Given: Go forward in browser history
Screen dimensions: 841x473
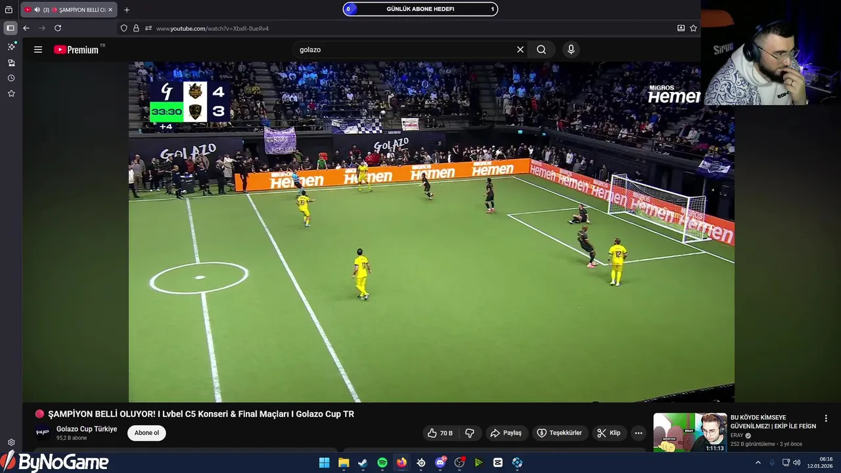Looking at the screenshot, I should pyautogui.click(x=42, y=28).
